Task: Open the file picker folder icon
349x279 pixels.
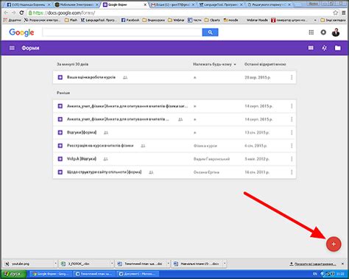Action: 338,48
